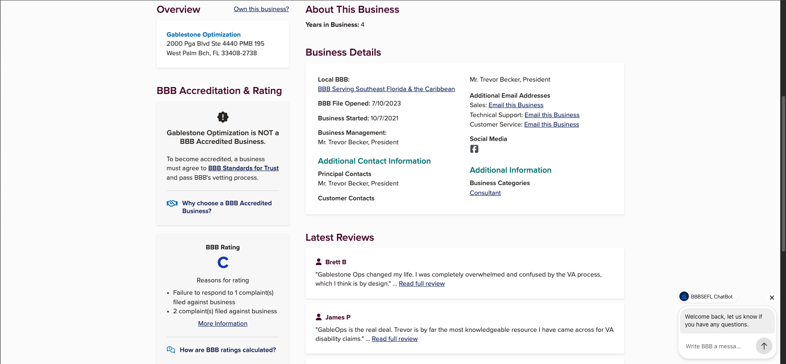Click the 'Additional Information' heading

pyautogui.click(x=511, y=170)
